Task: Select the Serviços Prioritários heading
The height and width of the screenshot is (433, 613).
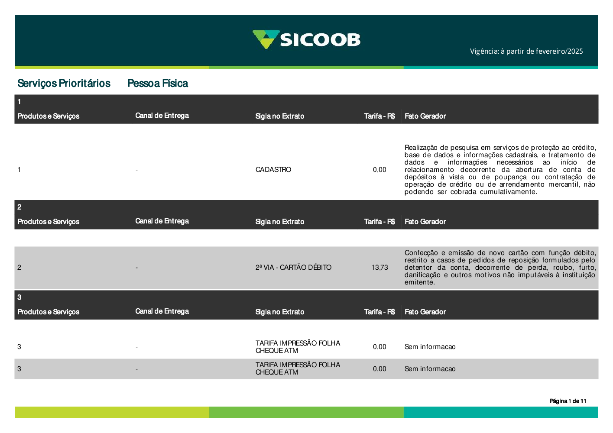Action: (64, 83)
